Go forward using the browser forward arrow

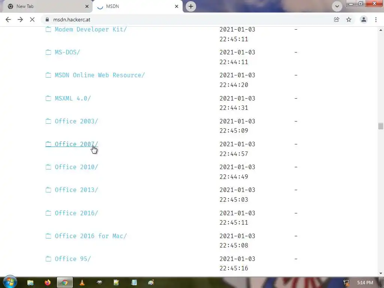click(20, 19)
